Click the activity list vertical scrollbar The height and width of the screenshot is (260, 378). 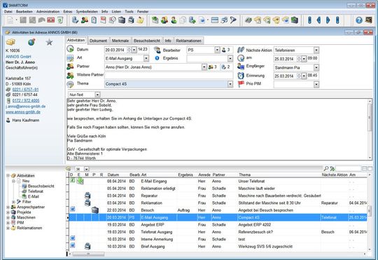click(x=370, y=211)
